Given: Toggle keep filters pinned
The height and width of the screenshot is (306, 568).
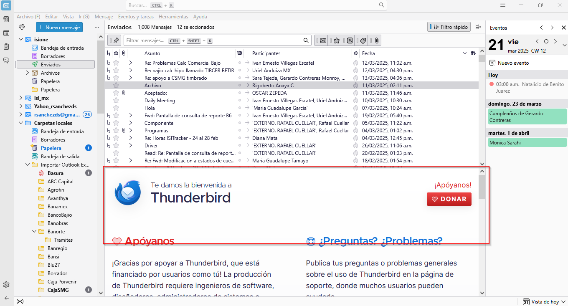Looking at the screenshot, I should (114, 40).
